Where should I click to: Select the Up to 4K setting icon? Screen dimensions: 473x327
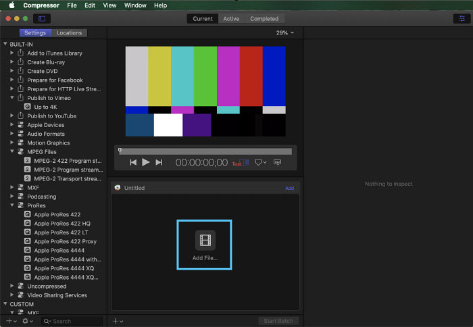click(x=28, y=107)
